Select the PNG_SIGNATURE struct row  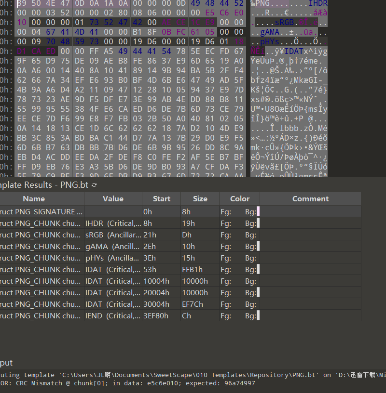click(x=41, y=211)
